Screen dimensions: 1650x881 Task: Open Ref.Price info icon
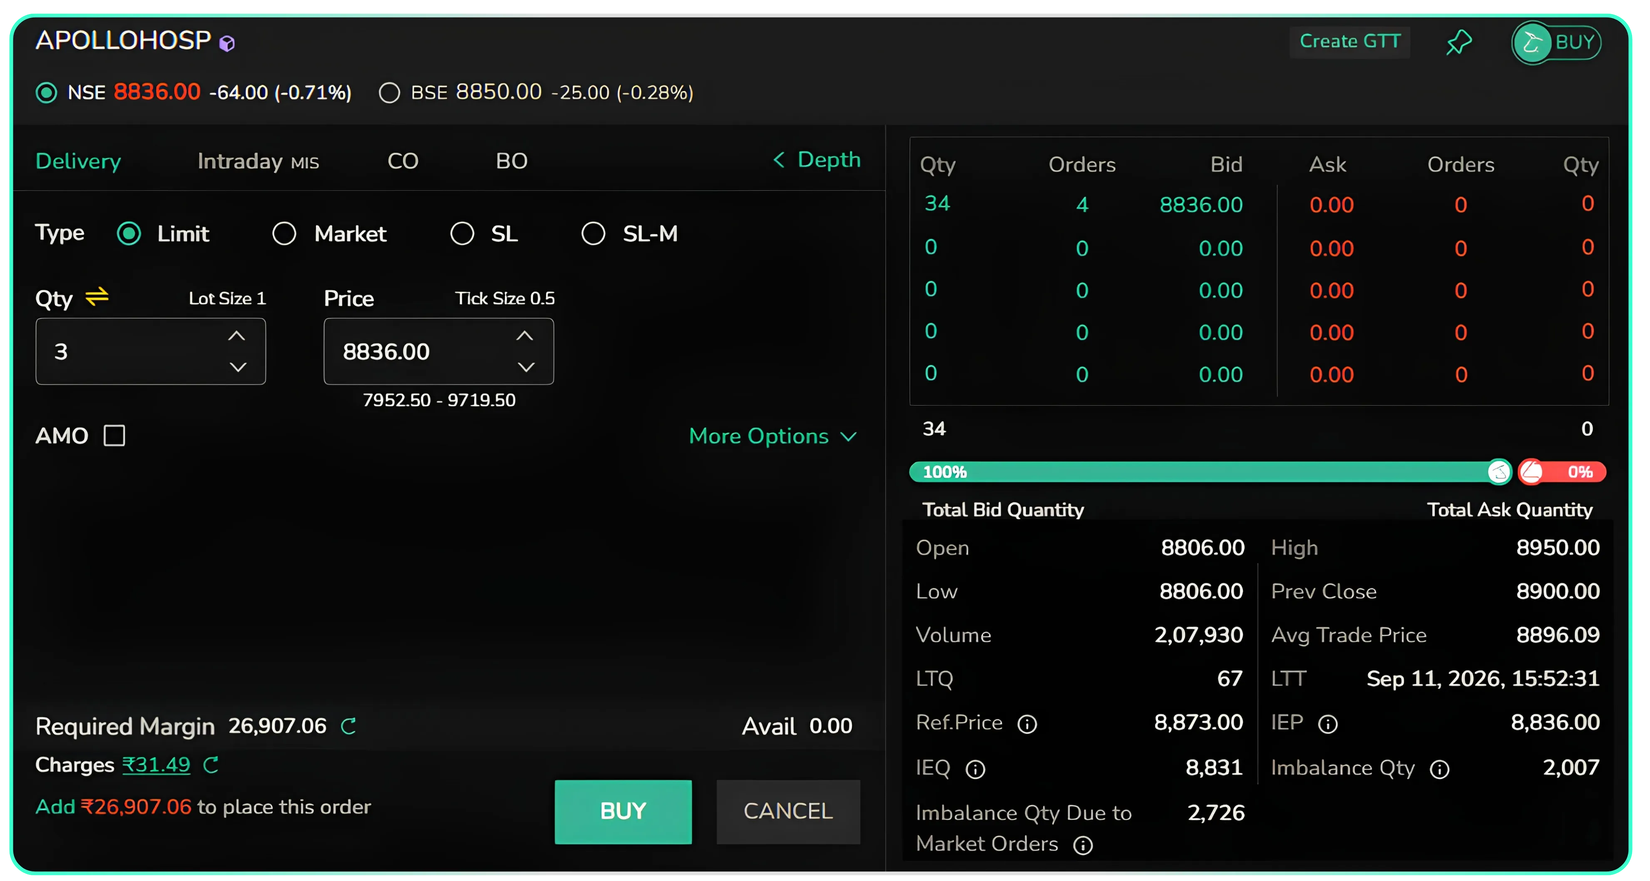(1027, 724)
